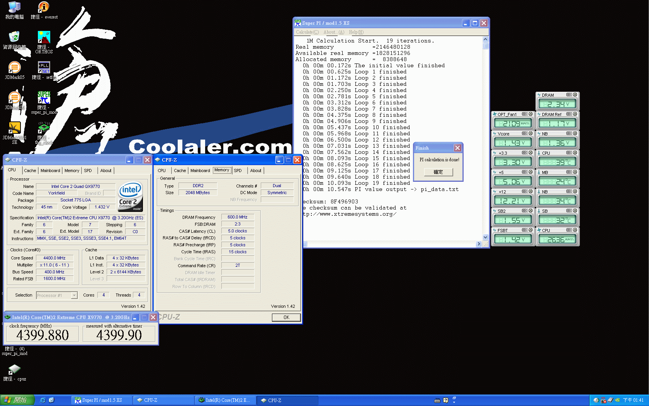Select the cpuz shortcut desktop icon
Viewport: 649px width, 406px height.
click(14, 372)
